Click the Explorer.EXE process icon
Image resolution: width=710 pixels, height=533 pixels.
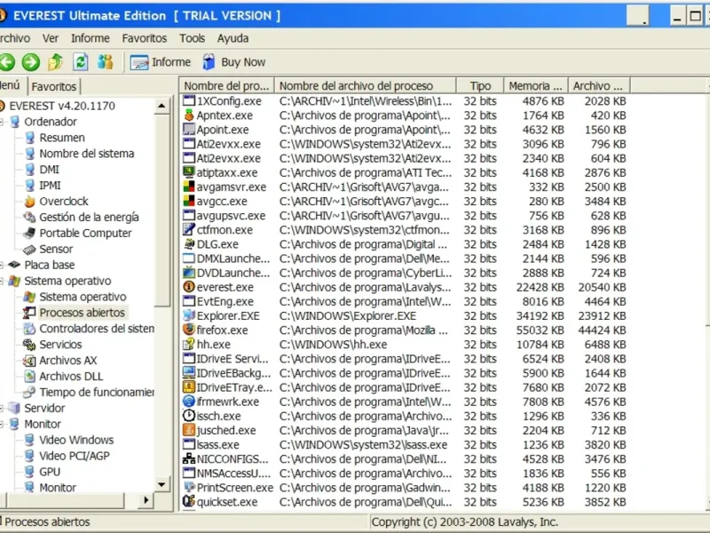point(189,315)
